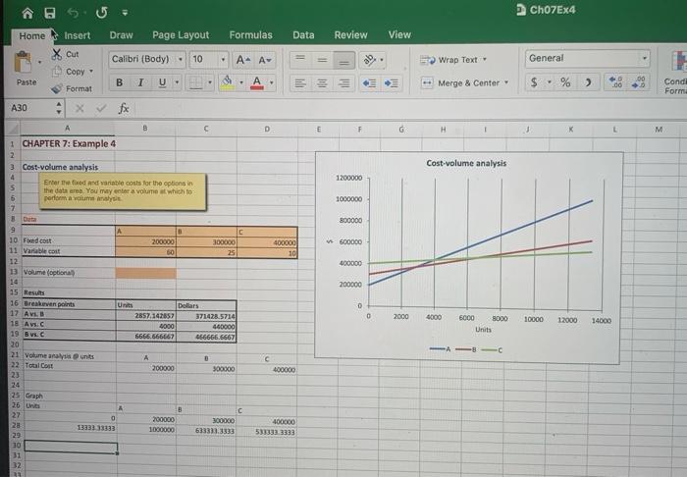Select the chart legend

click(466, 349)
